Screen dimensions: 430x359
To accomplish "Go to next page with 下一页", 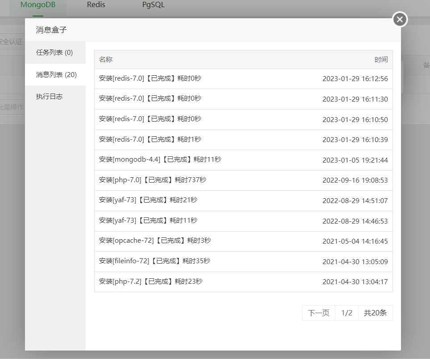I will [x=318, y=313].
